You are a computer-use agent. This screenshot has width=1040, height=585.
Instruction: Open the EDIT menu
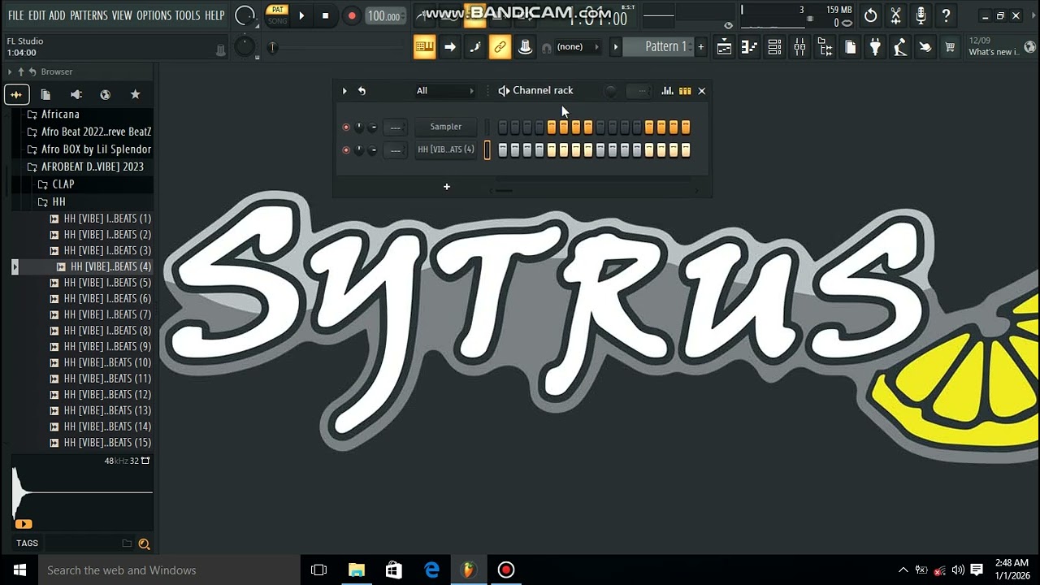[x=37, y=15]
